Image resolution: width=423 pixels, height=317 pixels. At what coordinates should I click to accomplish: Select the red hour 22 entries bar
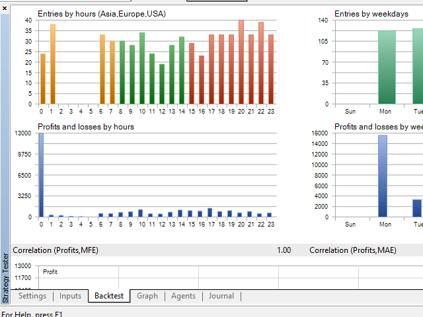(261, 63)
